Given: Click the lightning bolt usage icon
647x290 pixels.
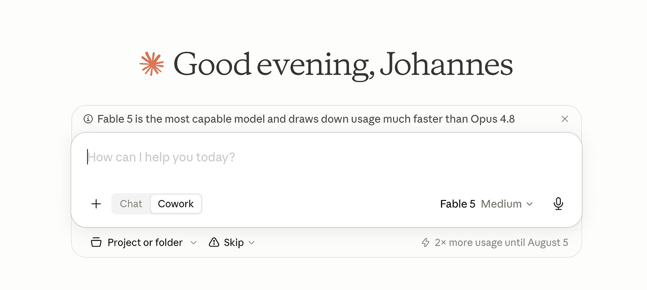Looking at the screenshot, I should [426, 243].
